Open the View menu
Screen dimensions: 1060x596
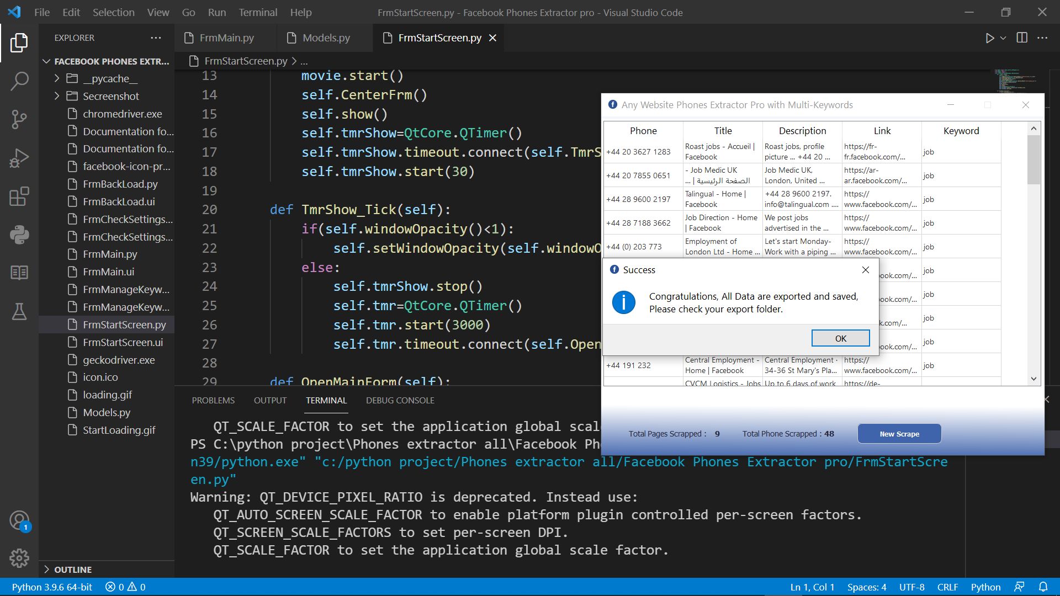pyautogui.click(x=158, y=12)
